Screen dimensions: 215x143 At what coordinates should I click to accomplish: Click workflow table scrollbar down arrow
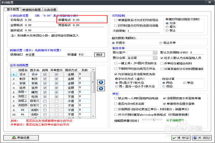pos(93,116)
